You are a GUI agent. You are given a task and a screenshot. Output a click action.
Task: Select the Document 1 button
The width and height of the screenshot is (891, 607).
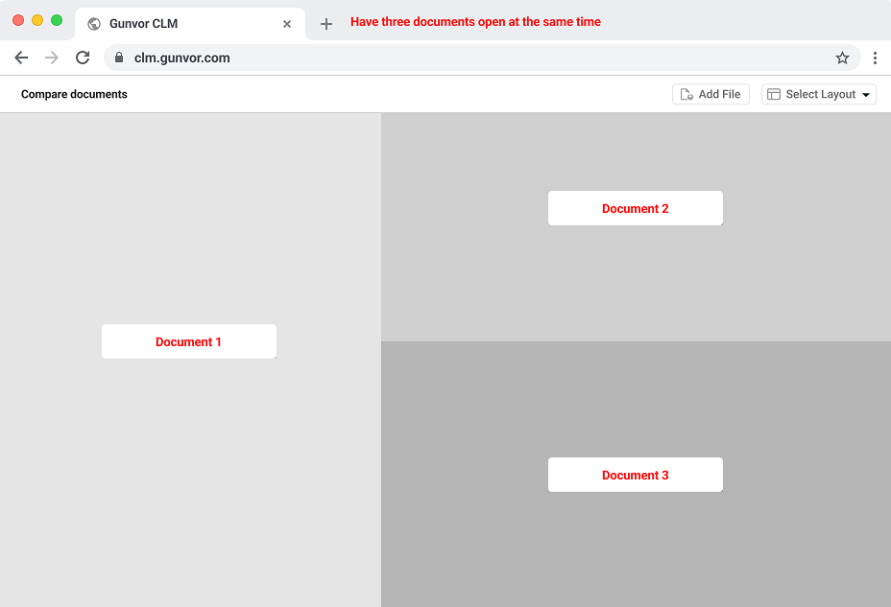pyautogui.click(x=189, y=341)
